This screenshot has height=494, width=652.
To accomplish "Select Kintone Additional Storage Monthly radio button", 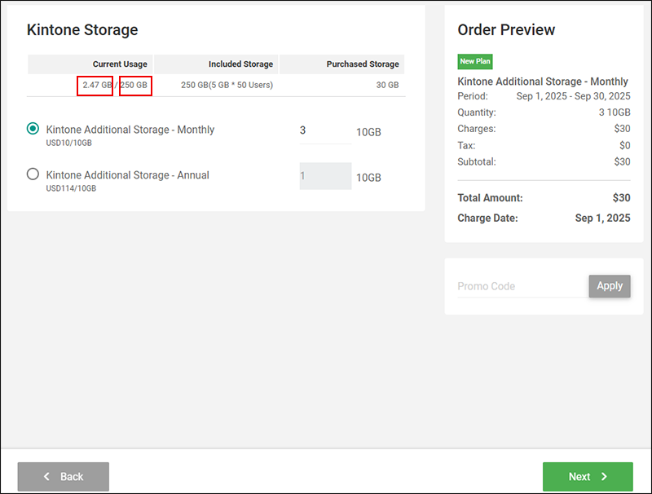I will click(33, 129).
